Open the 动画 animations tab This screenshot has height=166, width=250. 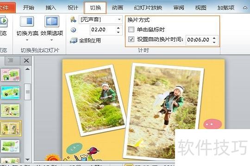[117, 7]
